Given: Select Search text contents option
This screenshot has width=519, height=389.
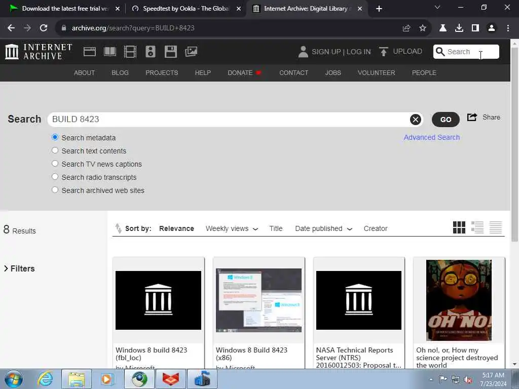Looking at the screenshot, I should click(55, 150).
